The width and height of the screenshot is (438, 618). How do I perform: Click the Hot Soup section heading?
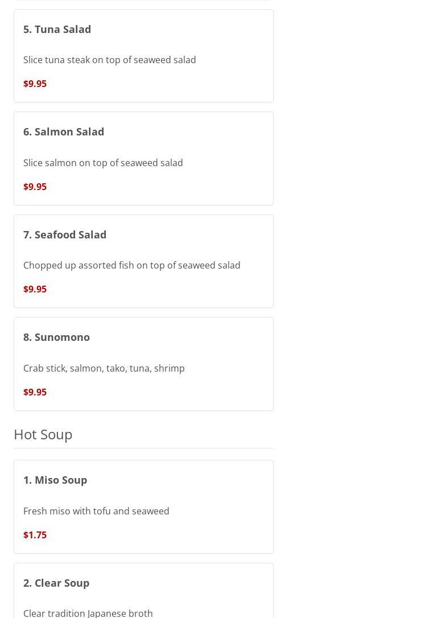point(43,434)
